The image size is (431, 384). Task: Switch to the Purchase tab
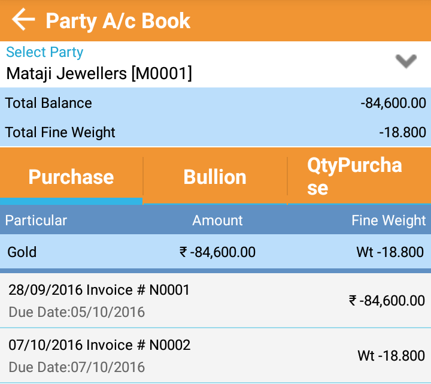[71, 177]
